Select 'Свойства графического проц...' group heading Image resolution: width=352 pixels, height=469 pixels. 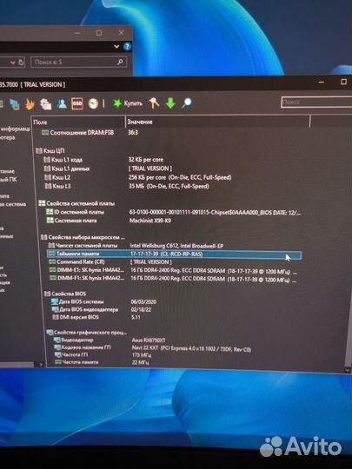[x=87, y=333]
